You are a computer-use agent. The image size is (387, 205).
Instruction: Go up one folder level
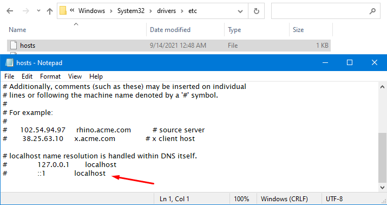50,11
